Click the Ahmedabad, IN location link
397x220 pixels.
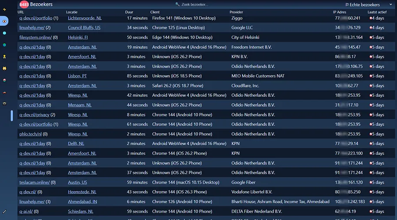(82, 202)
